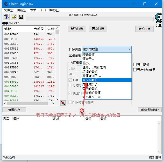Click the 查看内存 button
The image size is (164, 162).
14,110
